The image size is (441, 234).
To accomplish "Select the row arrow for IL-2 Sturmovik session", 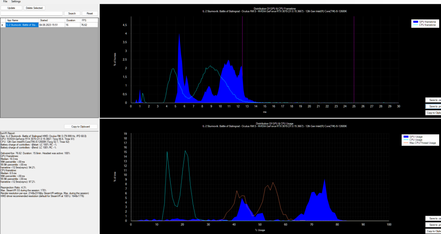I will (x=3, y=25).
